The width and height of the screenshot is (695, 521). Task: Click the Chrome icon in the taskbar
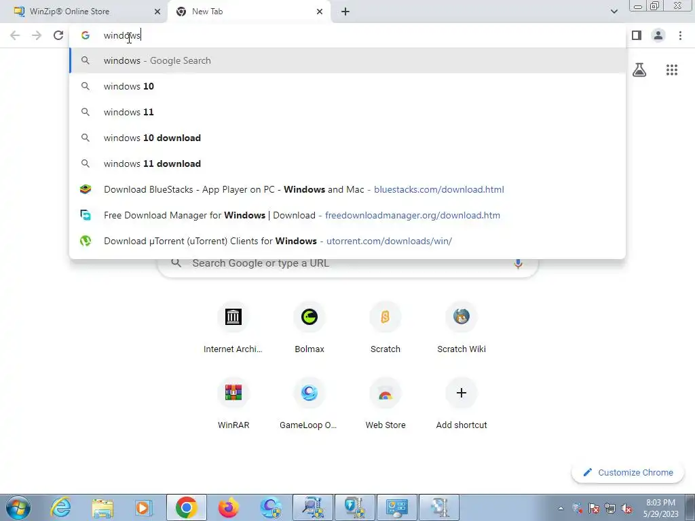coord(187,507)
